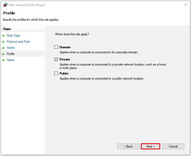This screenshot has height=156, width=191.
Task: Click the green bullet beside Profile step
Action: (3, 54)
